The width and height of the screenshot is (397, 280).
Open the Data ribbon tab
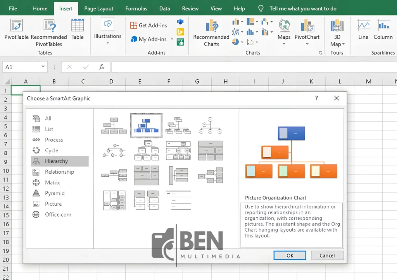point(164,8)
